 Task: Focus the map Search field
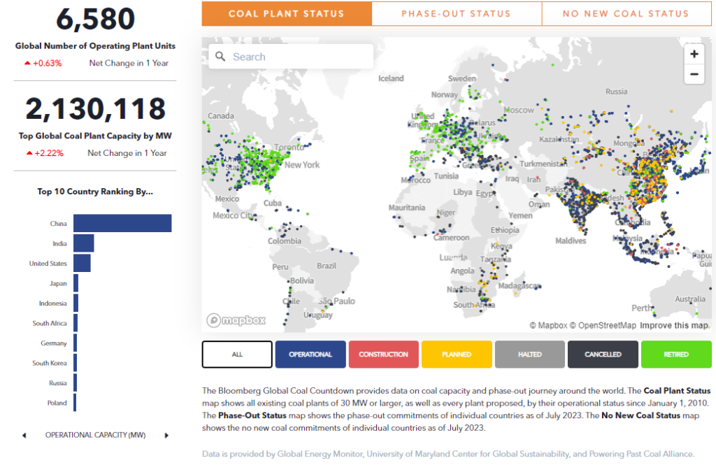click(291, 57)
